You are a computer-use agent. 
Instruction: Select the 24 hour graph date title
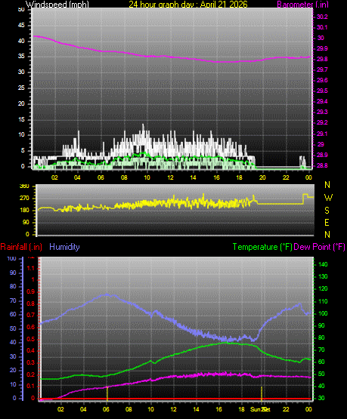tap(188, 4)
